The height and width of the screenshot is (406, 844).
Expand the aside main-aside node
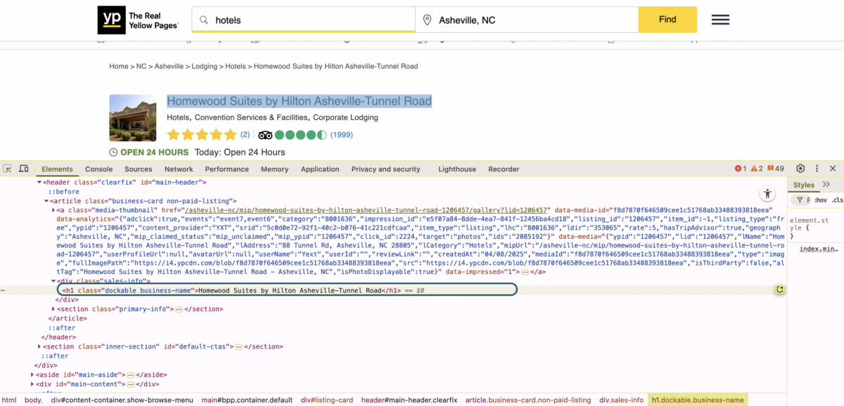pos(32,375)
